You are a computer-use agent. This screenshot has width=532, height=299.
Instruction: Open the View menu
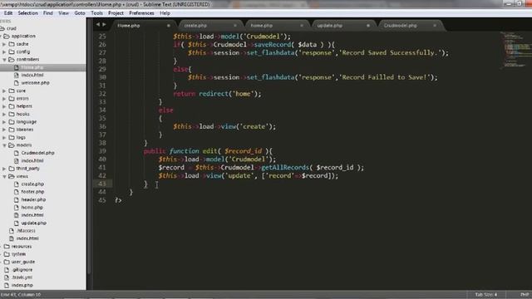[63, 13]
